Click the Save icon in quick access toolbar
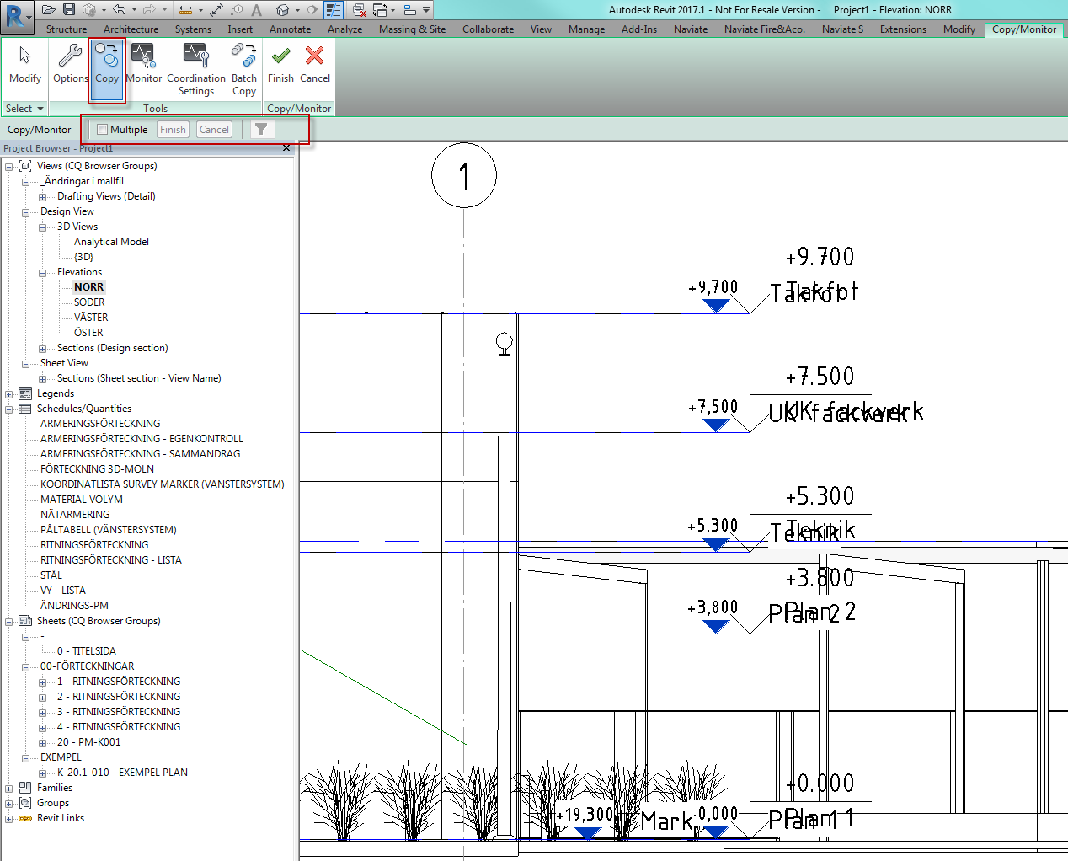Viewport: 1068px width, 861px height. point(69,10)
